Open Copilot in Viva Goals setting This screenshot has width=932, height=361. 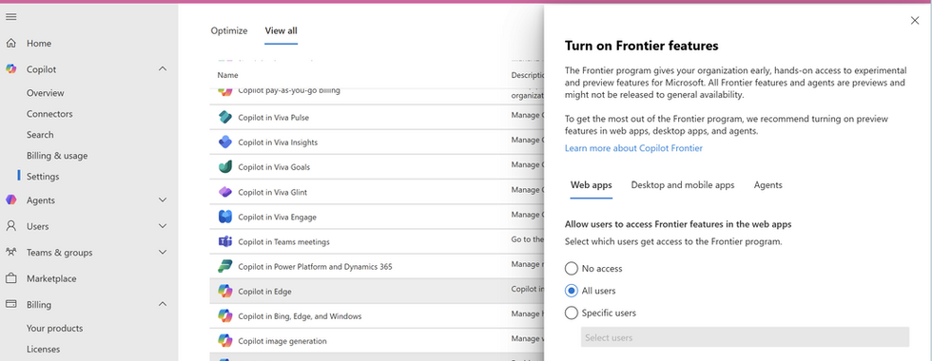click(274, 167)
